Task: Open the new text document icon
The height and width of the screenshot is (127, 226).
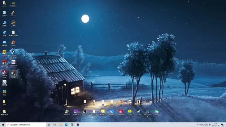Action: click(x=13, y=33)
